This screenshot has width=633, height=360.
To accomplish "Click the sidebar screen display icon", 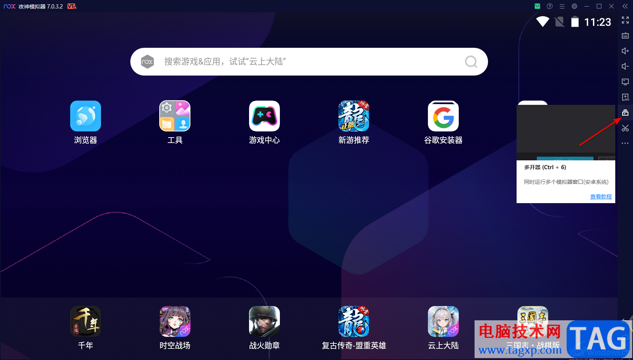I will click(625, 82).
